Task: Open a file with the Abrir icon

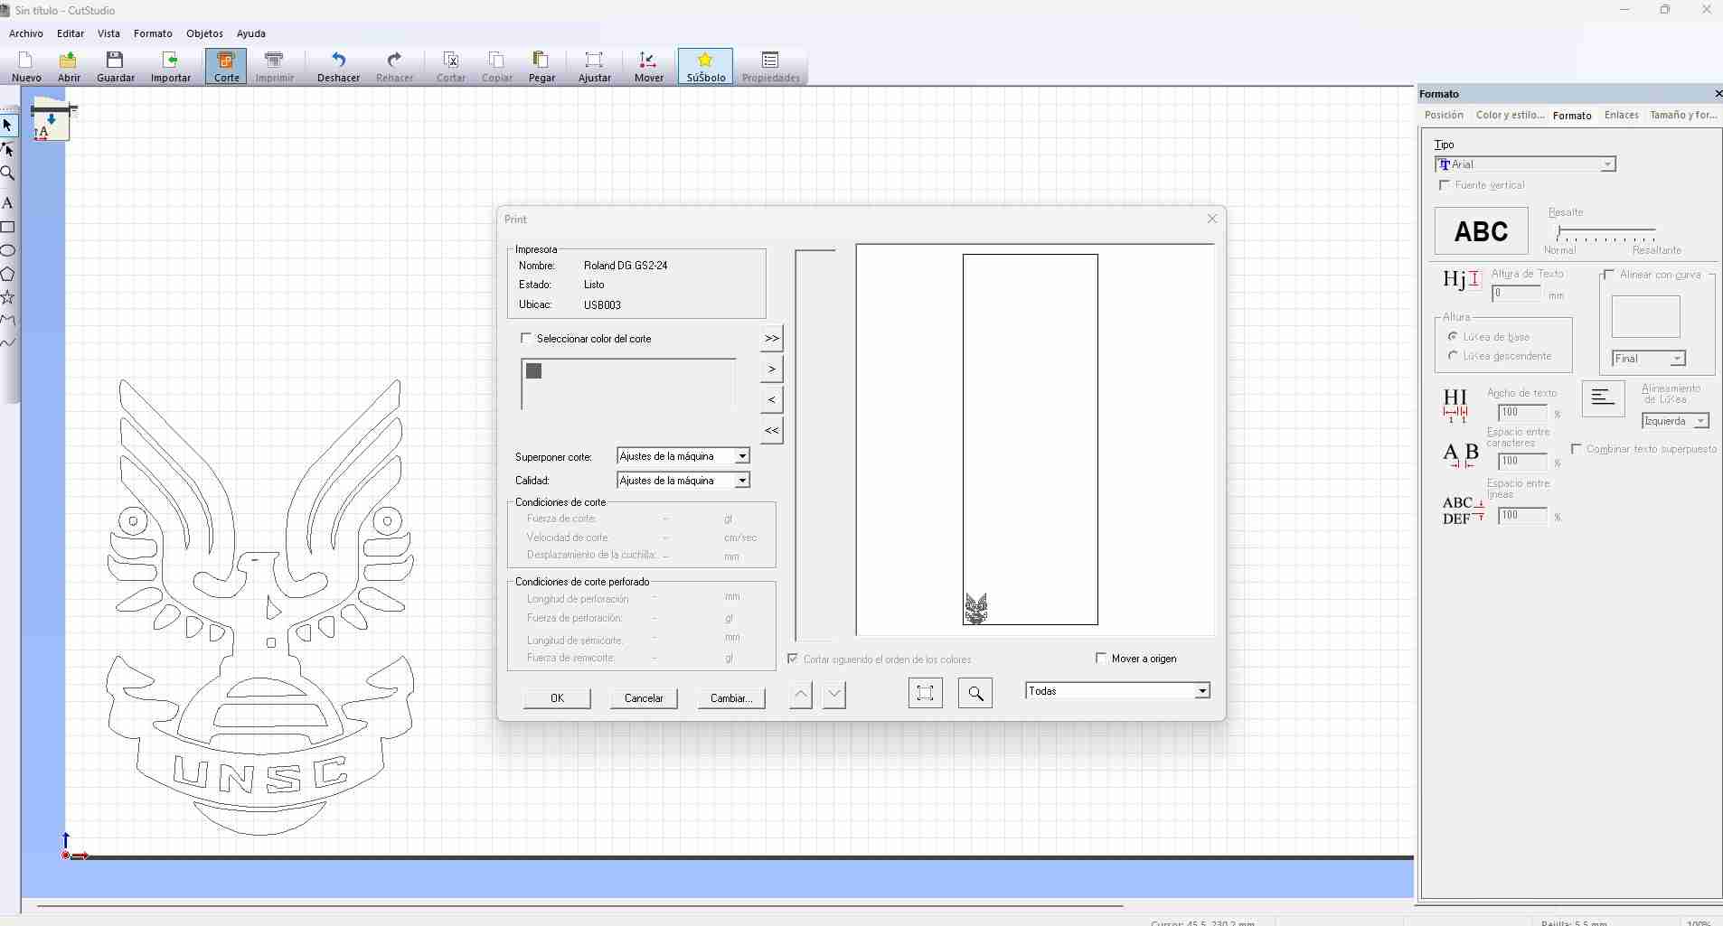Action: [69, 67]
